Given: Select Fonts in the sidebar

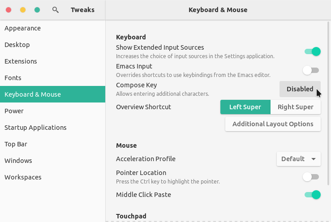Looking at the screenshot, I should tap(13, 78).
